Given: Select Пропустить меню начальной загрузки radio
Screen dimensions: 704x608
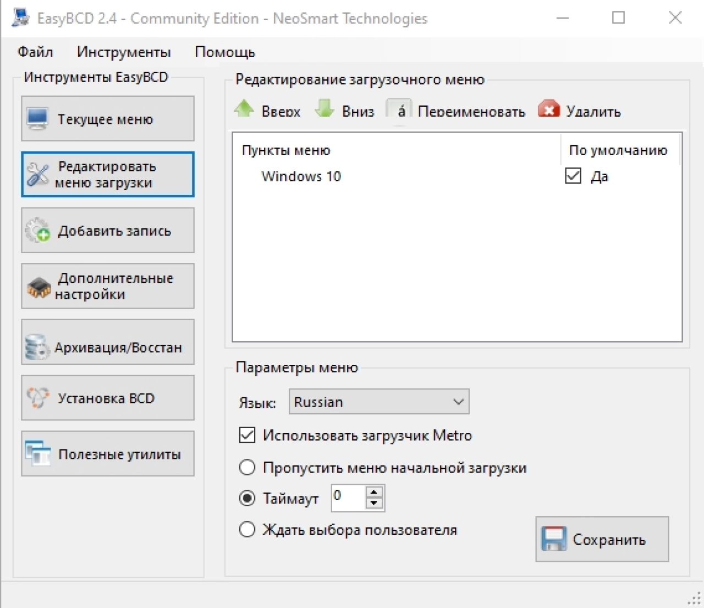Looking at the screenshot, I should (248, 467).
